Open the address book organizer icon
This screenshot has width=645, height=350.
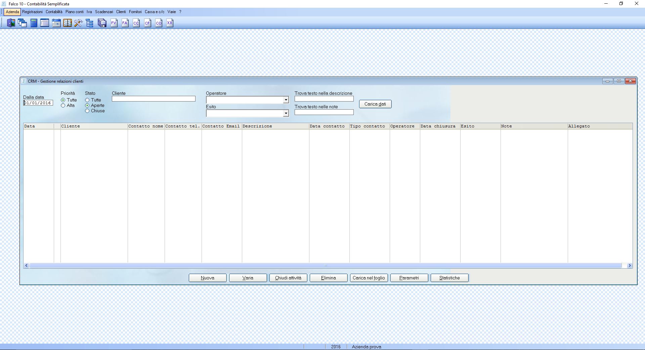[68, 23]
